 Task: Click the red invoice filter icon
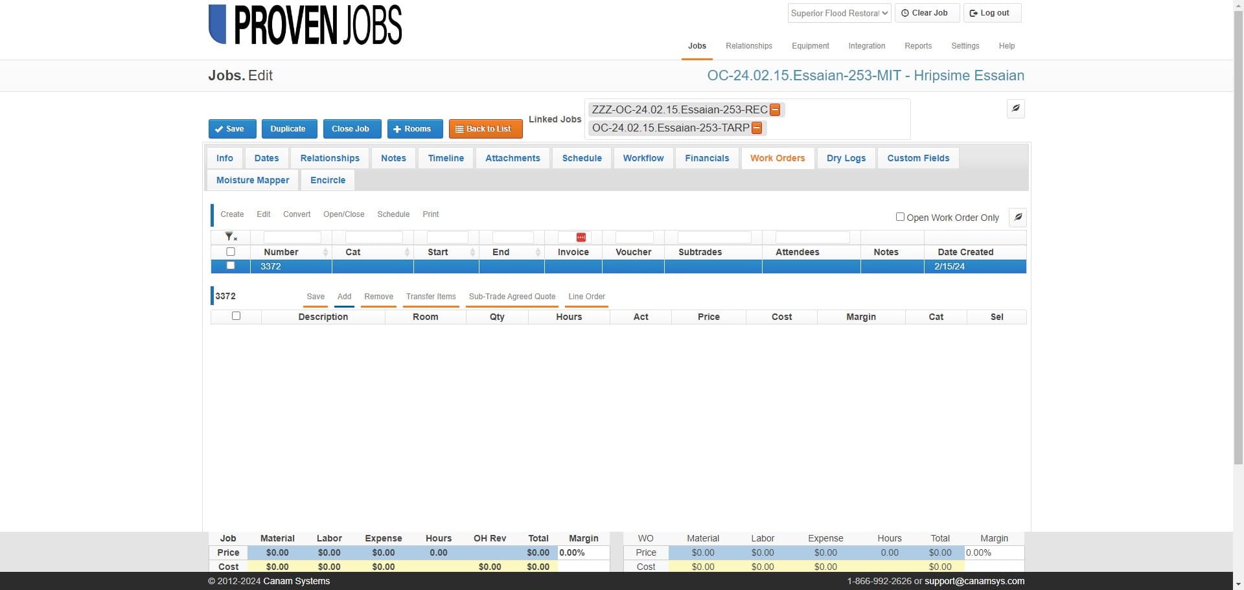click(581, 237)
